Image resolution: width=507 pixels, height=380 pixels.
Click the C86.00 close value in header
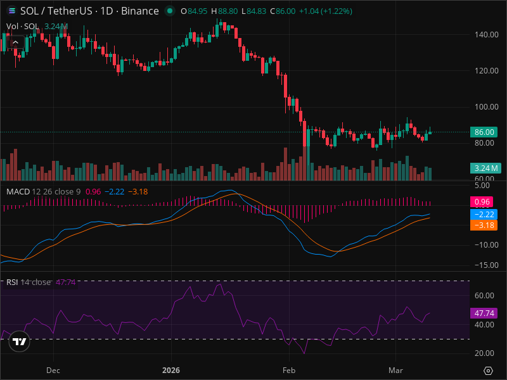pos(283,11)
